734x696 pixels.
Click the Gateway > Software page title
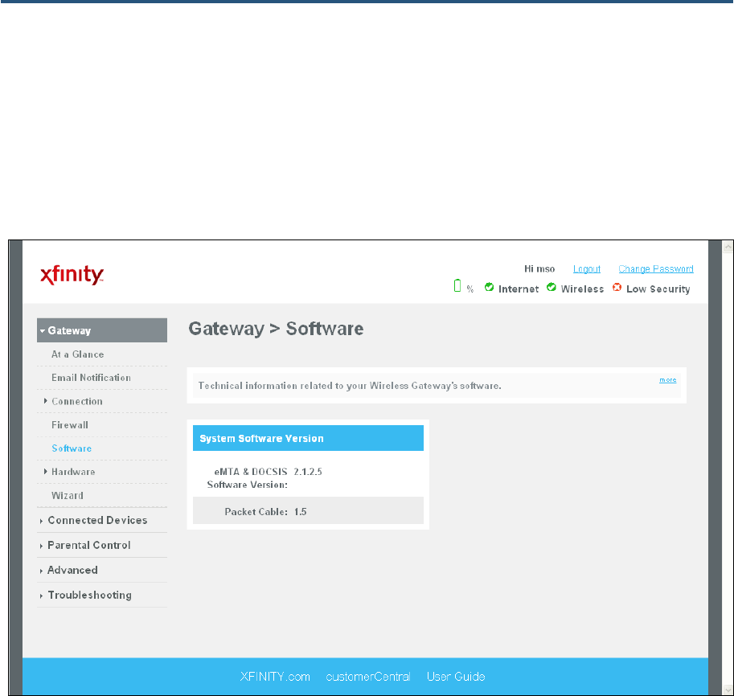click(276, 329)
